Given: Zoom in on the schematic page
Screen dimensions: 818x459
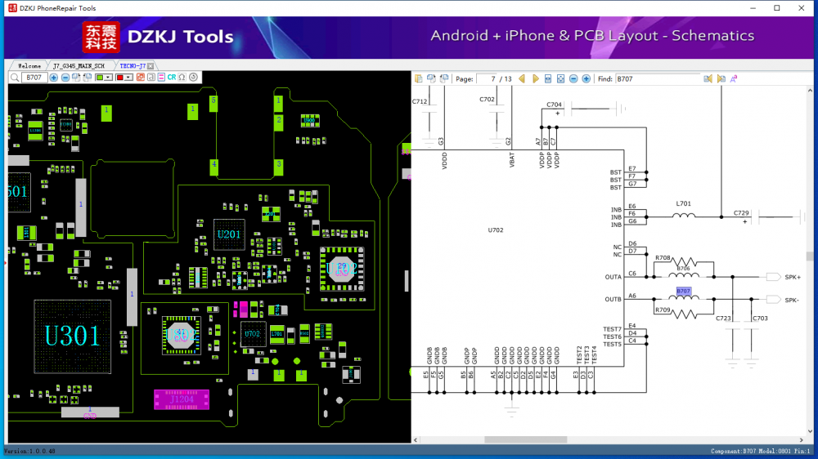Looking at the screenshot, I should (587, 78).
